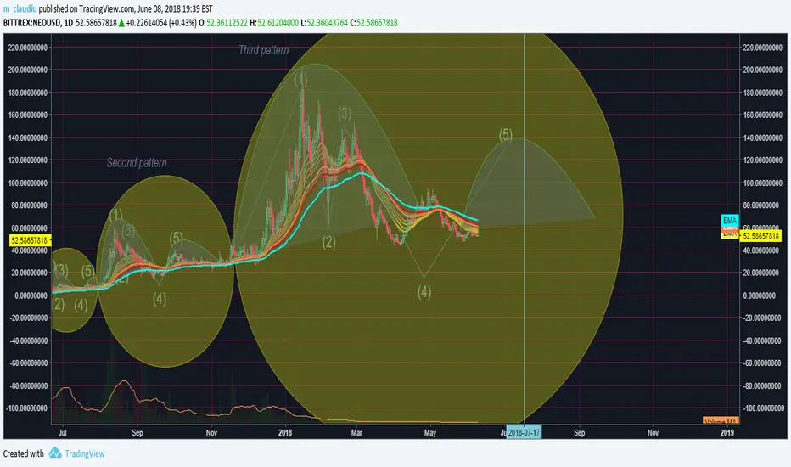Open the TradingView link next to 'Created with'
Viewport: 791px width, 467px height.
(x=85, y=453)
